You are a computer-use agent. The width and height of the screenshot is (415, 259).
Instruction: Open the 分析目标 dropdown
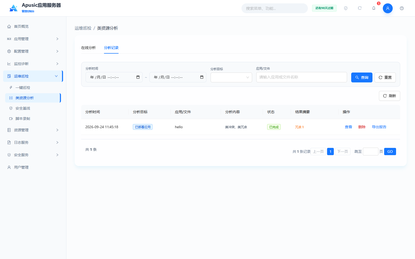tap(231, 77)
